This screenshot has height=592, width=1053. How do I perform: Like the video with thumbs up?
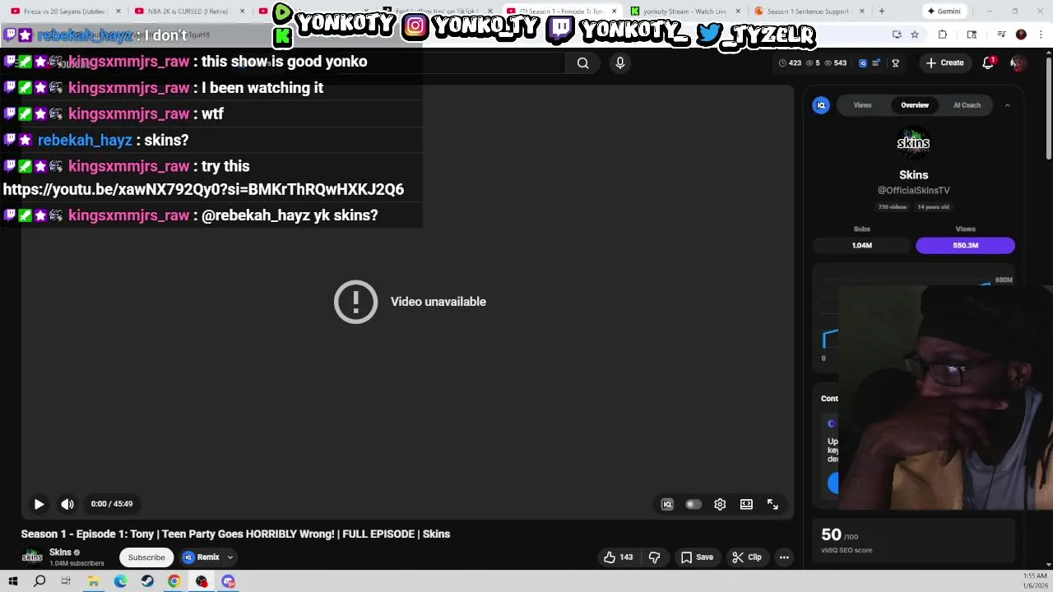pos(618,557)
